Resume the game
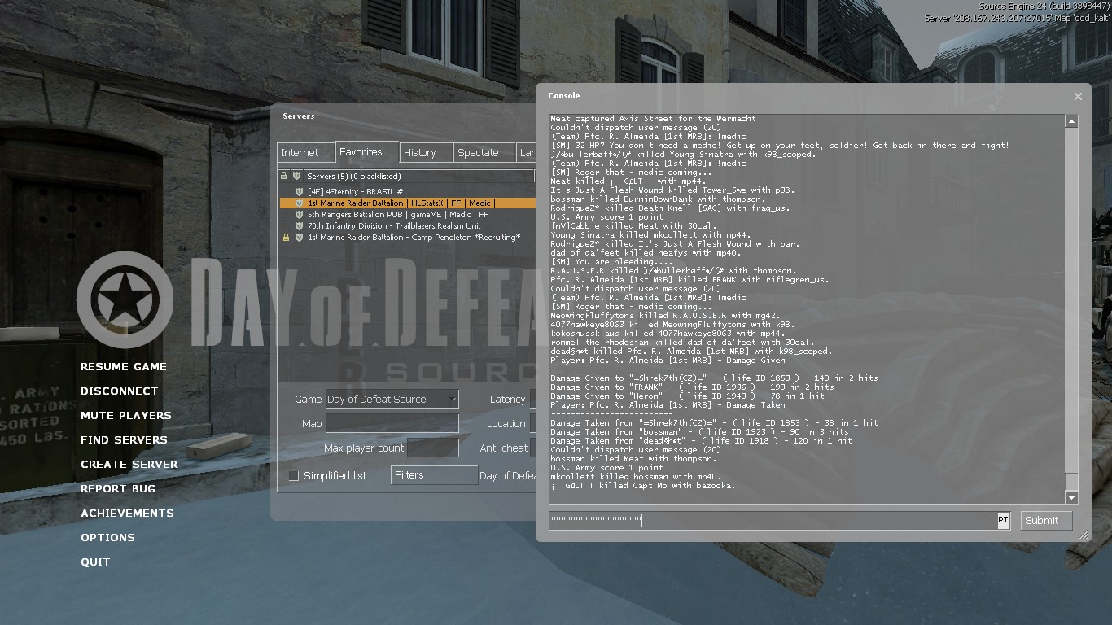The width and height of the screenshot is (1112, 625). point(124,367)
